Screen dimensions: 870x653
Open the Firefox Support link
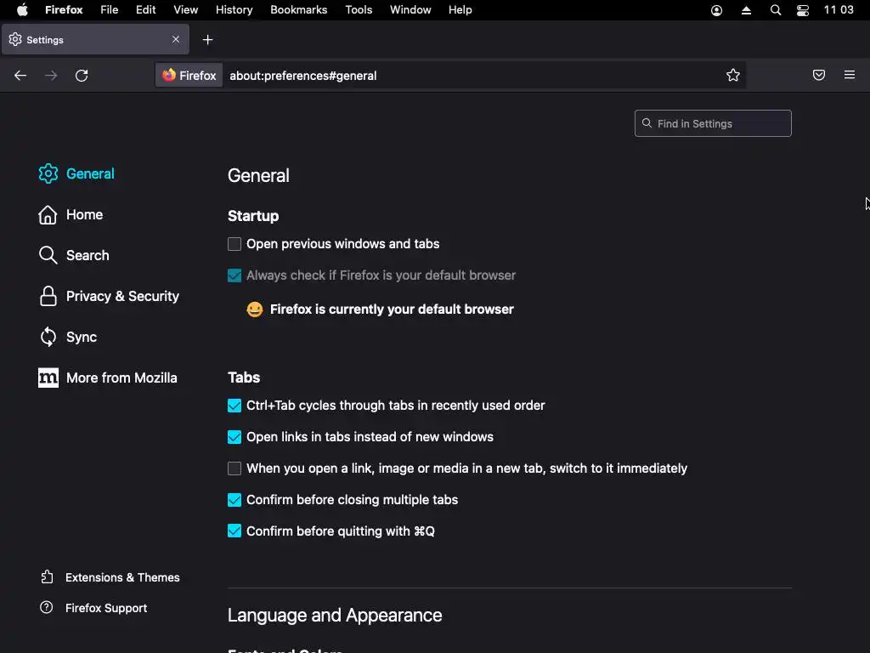tap(106, 609)
